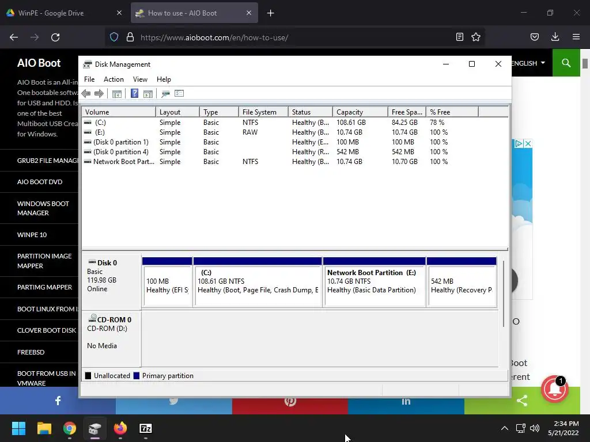Click the Capacity column header
590x442 pixels.
pos(360,112)
